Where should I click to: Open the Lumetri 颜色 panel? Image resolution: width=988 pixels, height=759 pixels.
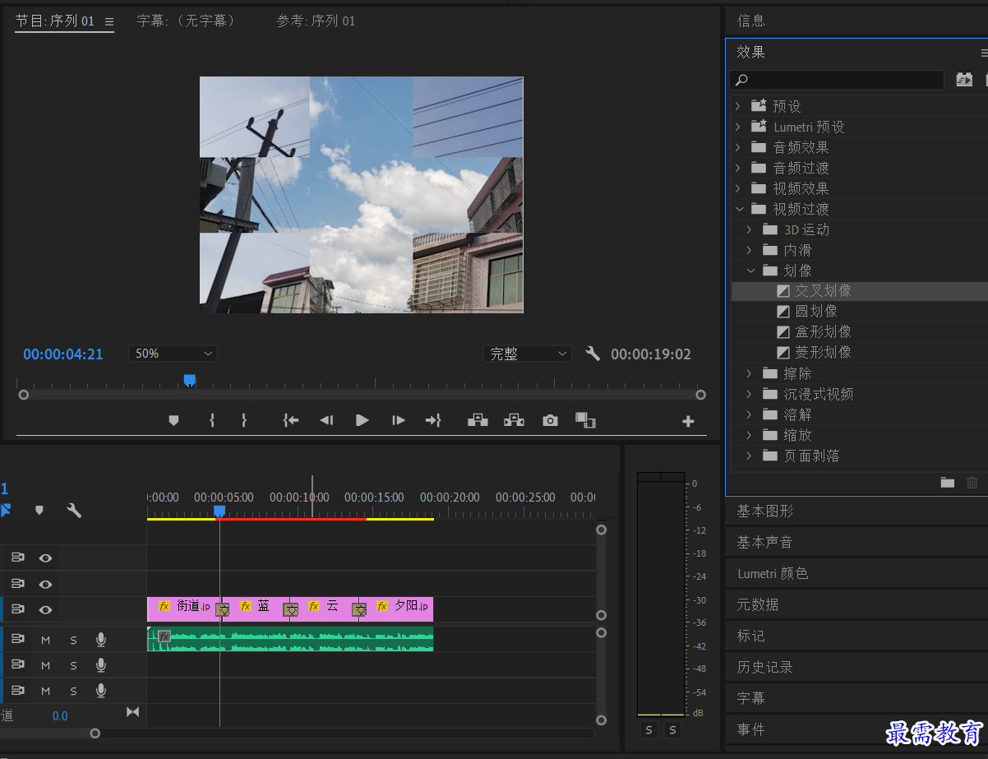click(773, 573)
